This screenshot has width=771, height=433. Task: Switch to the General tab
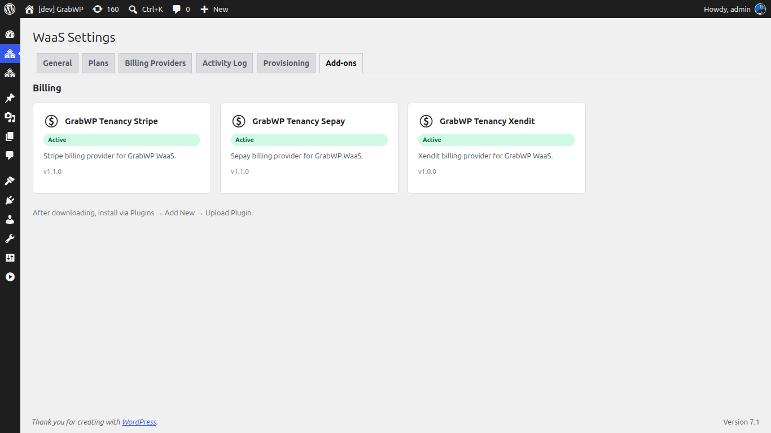pyautogui.click(x=58, y=63)
